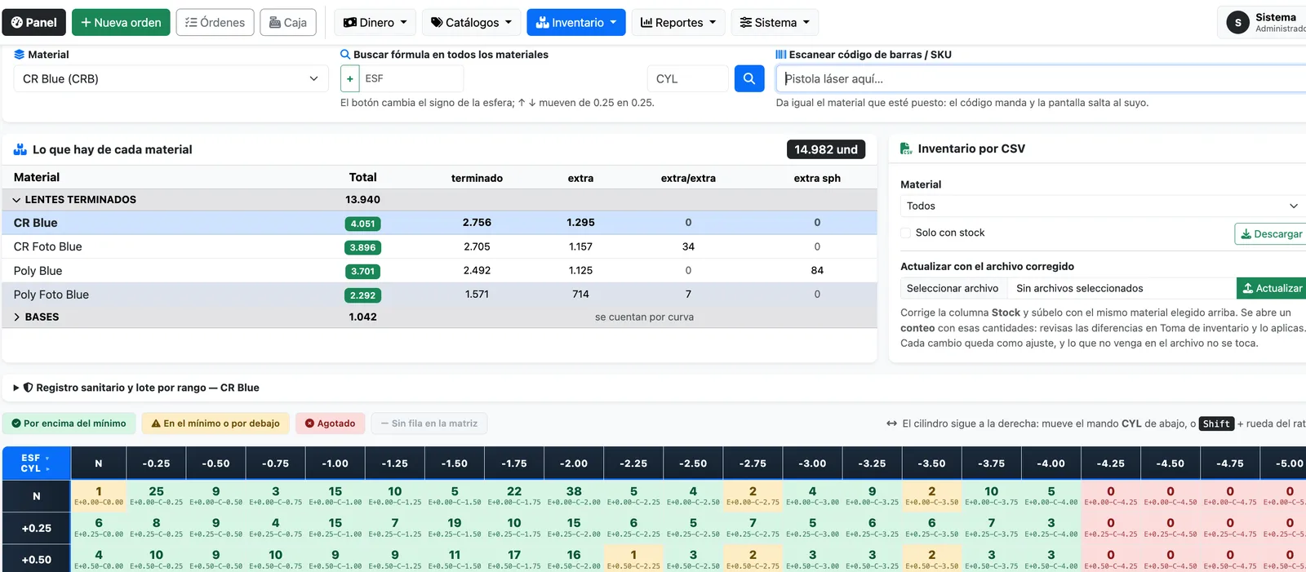Click the green Actualizar button
Viewport: 1306px width, 572px height.
[x=1272, y=288]
